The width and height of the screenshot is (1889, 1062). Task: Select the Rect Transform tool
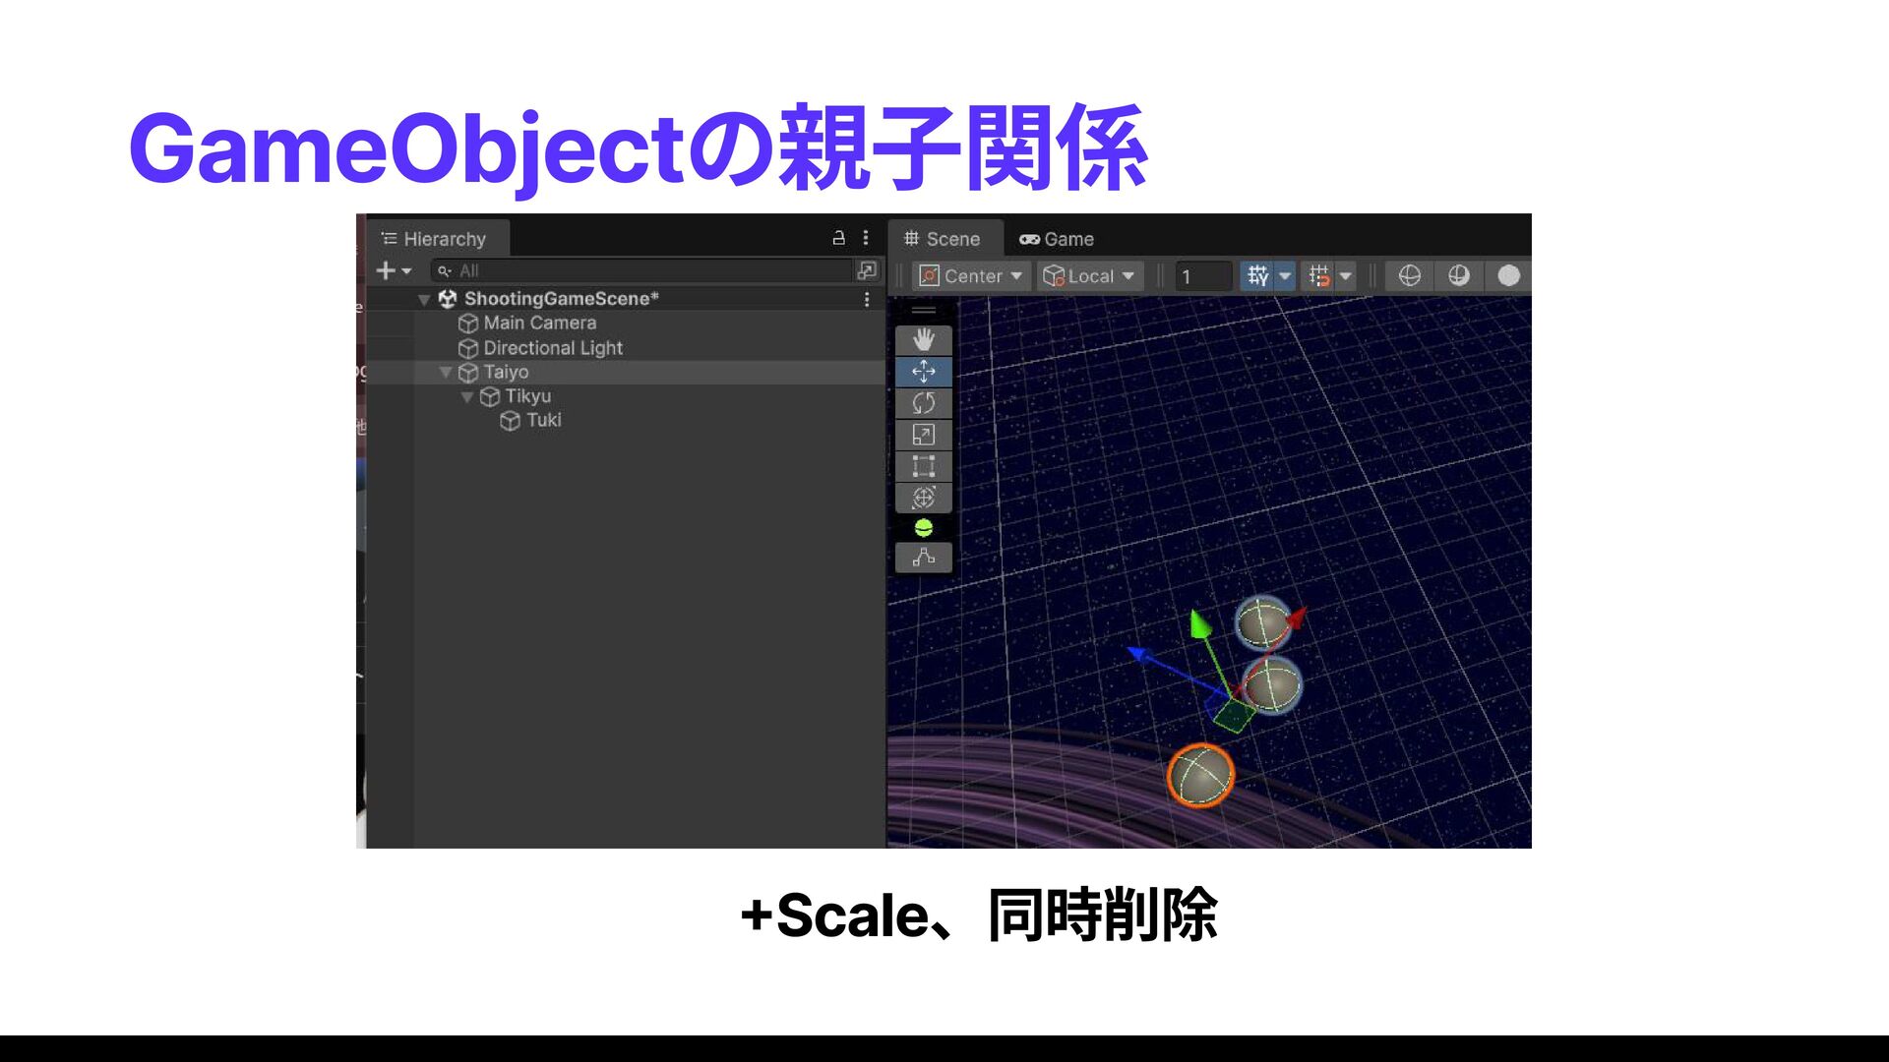(923, 466)
